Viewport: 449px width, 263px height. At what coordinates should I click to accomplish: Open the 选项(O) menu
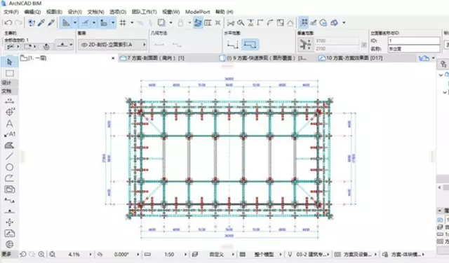(x=118, y=12)
